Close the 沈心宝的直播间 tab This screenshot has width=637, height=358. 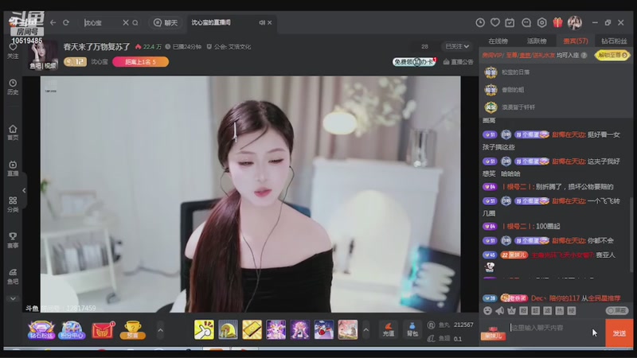click(270, 23)
